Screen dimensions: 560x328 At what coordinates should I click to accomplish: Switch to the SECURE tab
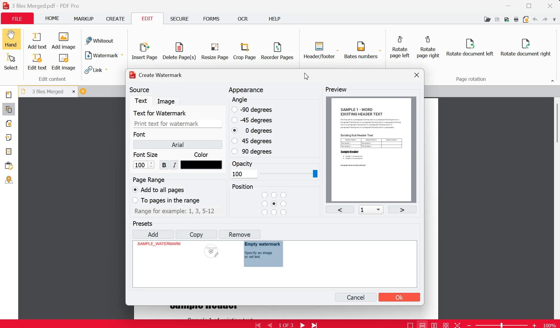[180, 19]
